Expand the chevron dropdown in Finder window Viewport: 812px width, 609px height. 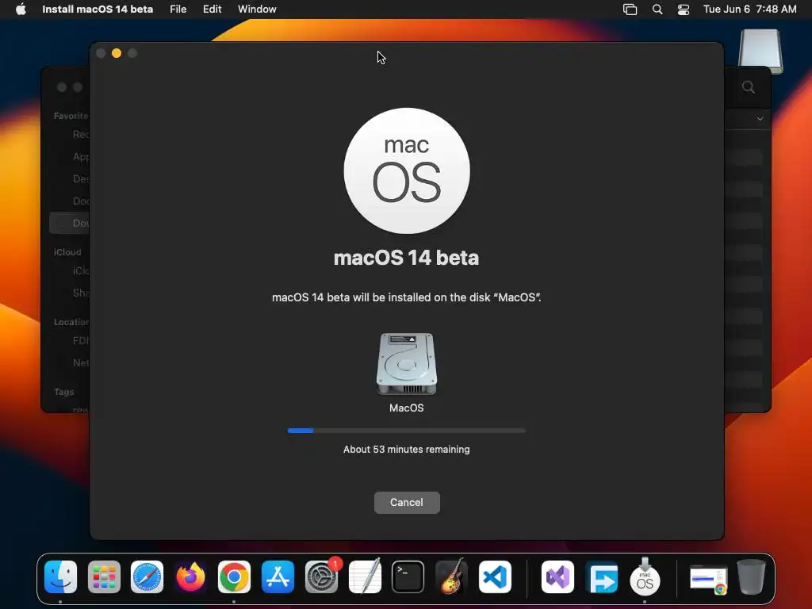coord(760,119)
